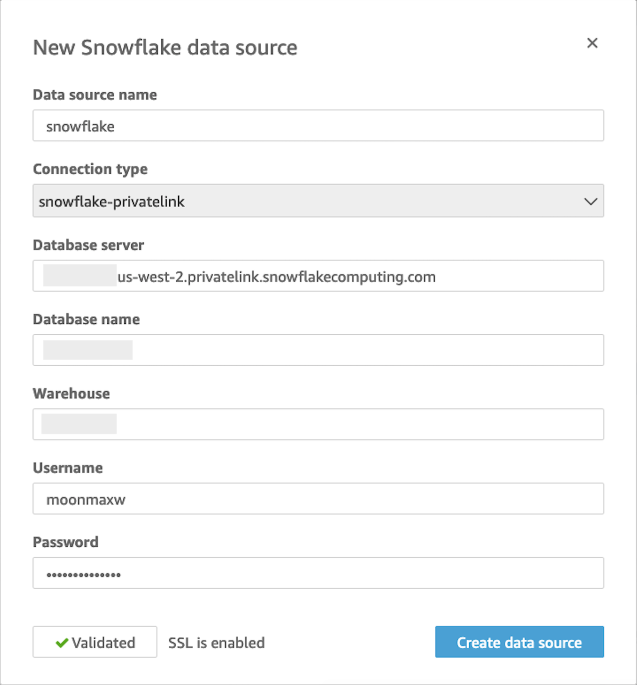Click the chevron arrow on Connection type

(591, 202)
